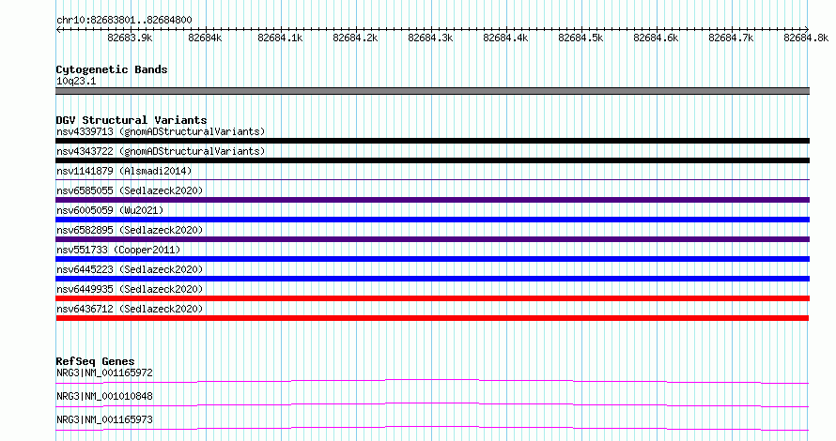Open variant label nsv4339713 (gnomADStructuralVariants)
Viewport: 836px width, 441px height.
tap(161, 131)
